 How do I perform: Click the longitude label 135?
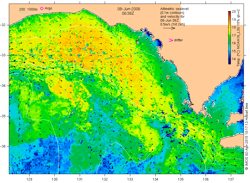(x=181, y=179)
